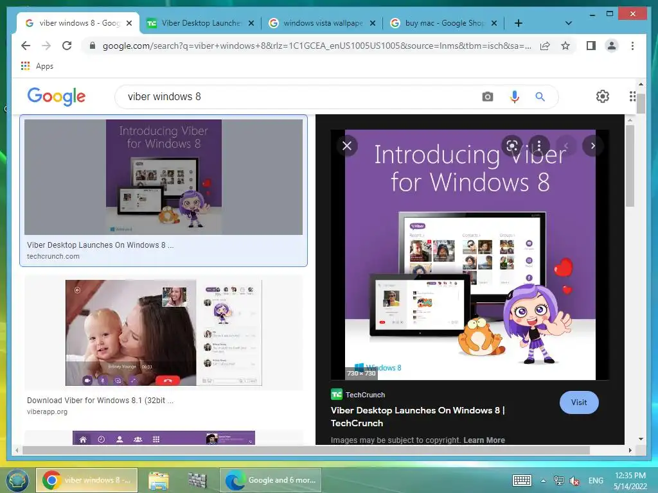658x493 pixels.
Task: Open Viber Desktop Launches TechCrunch title link
Action: click(418, 417)
